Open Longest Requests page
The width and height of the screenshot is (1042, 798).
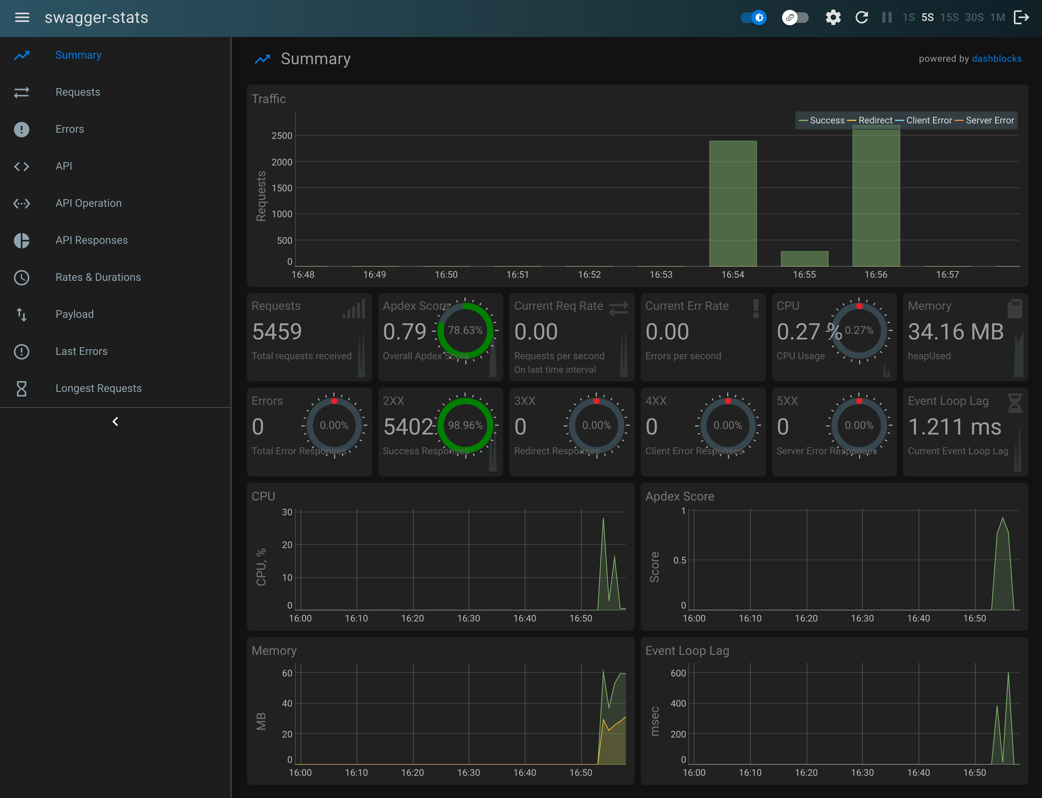(115, 389)
